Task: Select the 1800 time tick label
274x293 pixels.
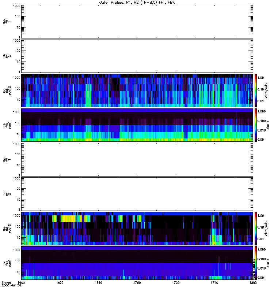Action: point(253,282)
